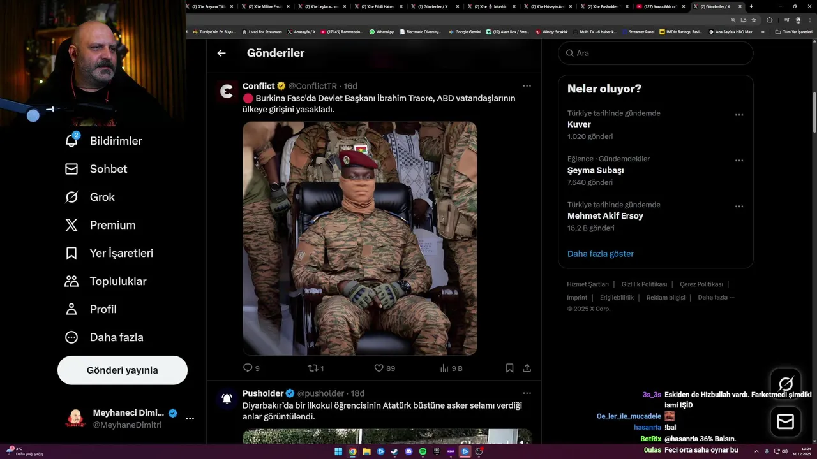Open the taskbar volume speaker control
817x459 pixels.
(x=784, y=451)
